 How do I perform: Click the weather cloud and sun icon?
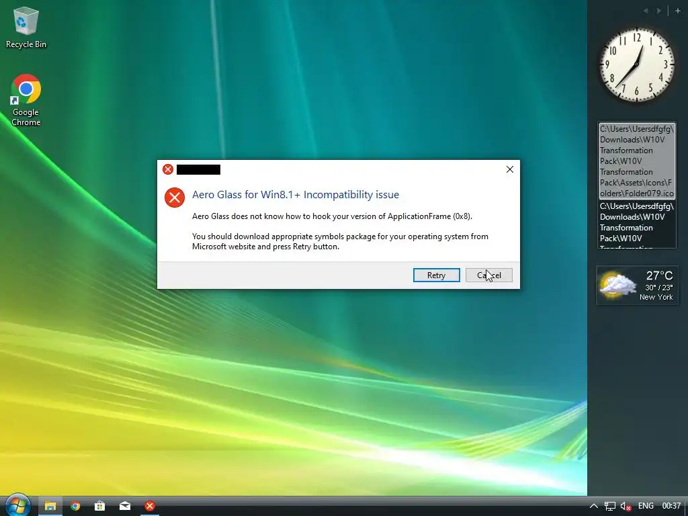point(618,286)
